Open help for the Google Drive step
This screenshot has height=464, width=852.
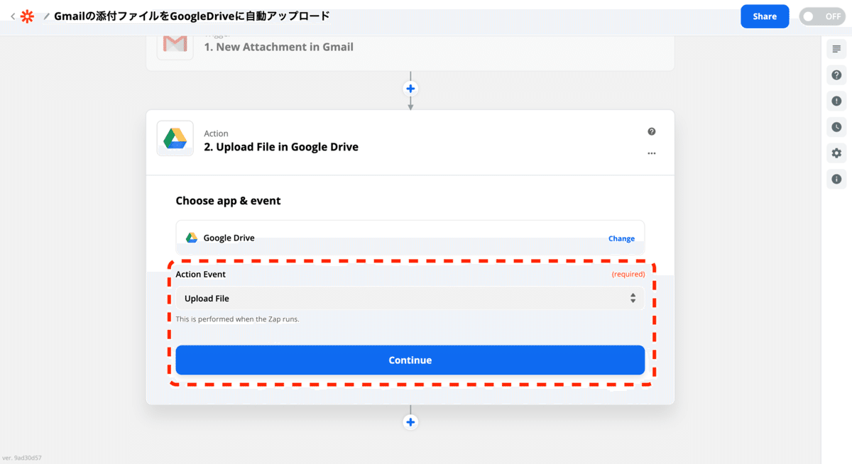pos(652,131)
